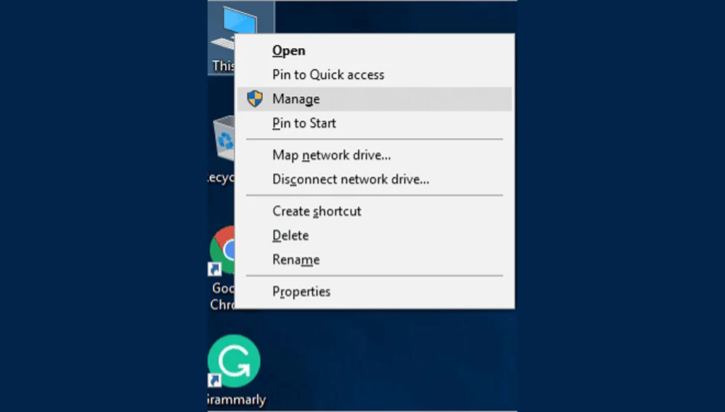Launch Google Chrome desktop shortcut
This screenshot has width=725, height=412.
[x=222, y=250]
